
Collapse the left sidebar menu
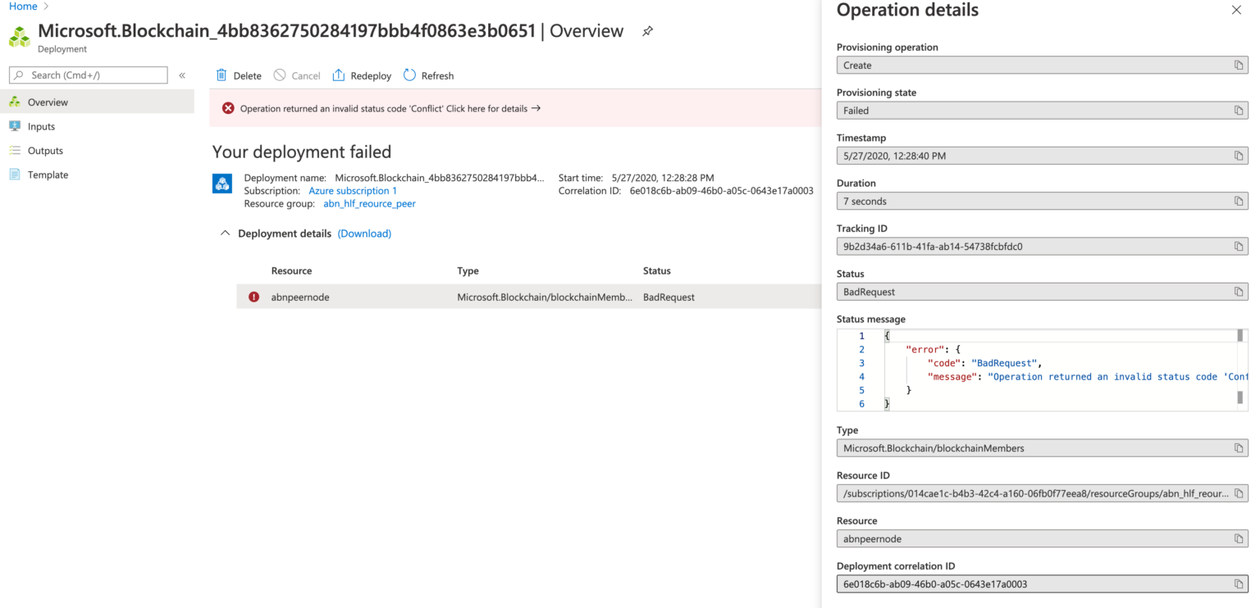click(x=182, y=75)
